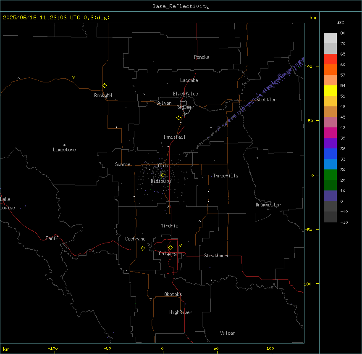Click the yellow diamond radar site near Didsbury
Image resolution: width=362 pixels, height=354 pixels.
tap(163, 175)
